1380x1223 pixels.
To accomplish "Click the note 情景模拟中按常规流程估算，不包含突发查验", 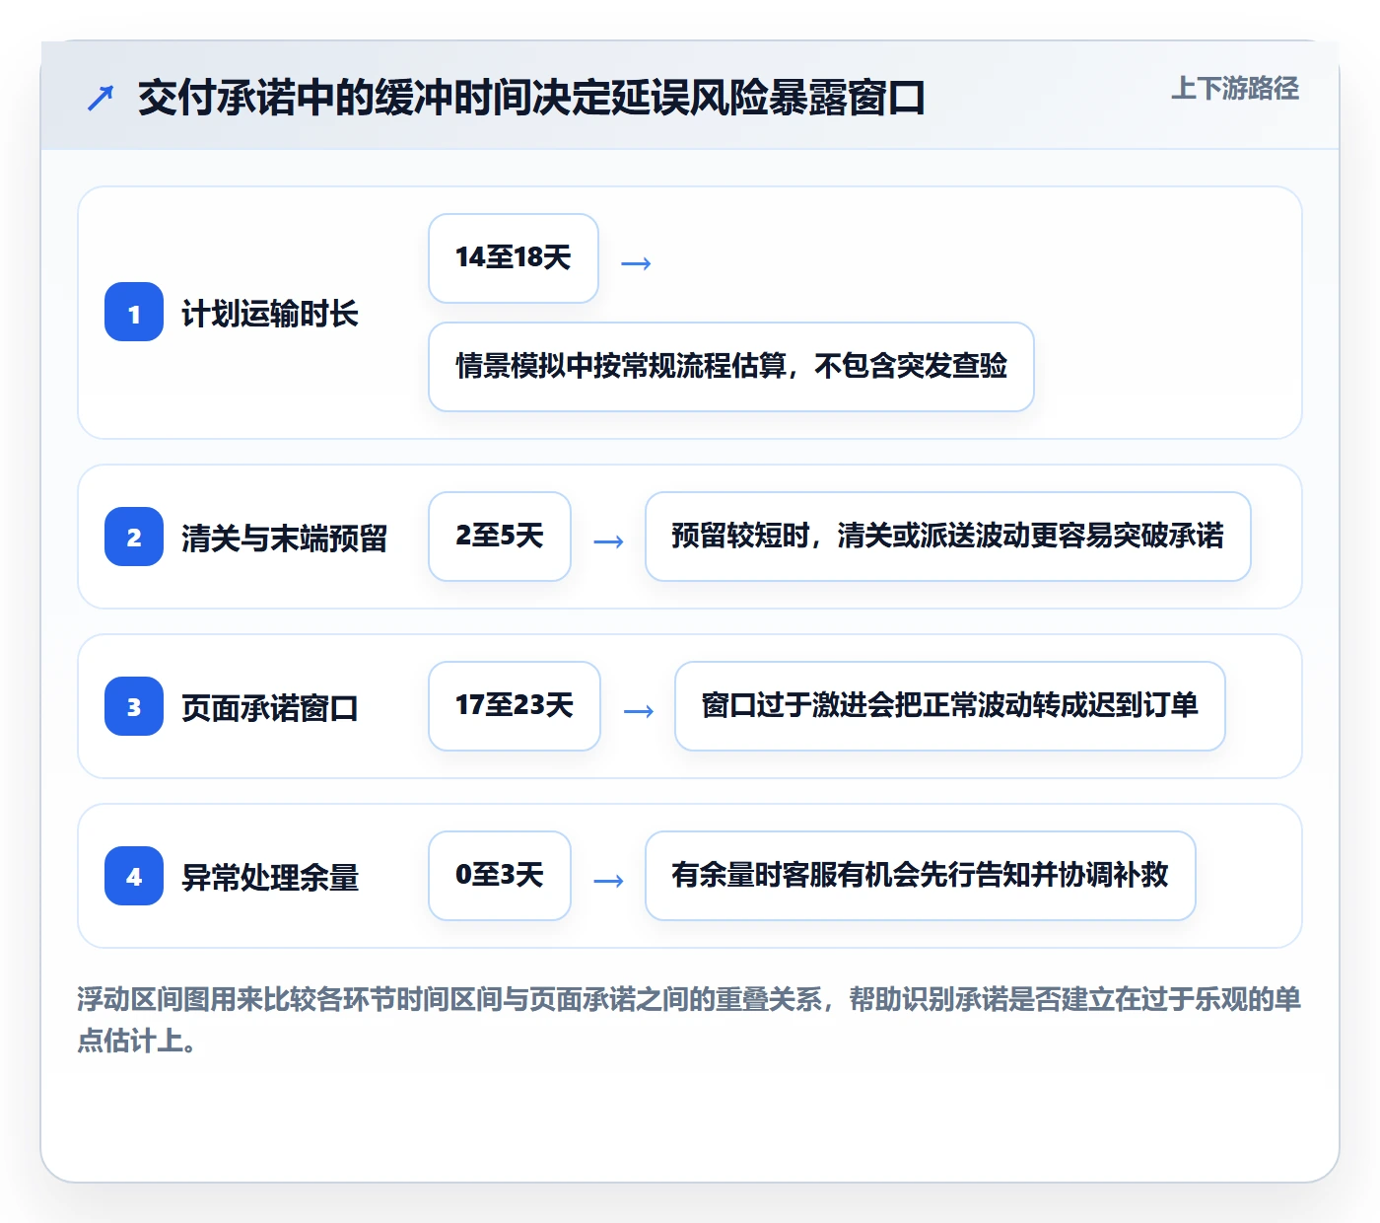I will coord(731,367).
